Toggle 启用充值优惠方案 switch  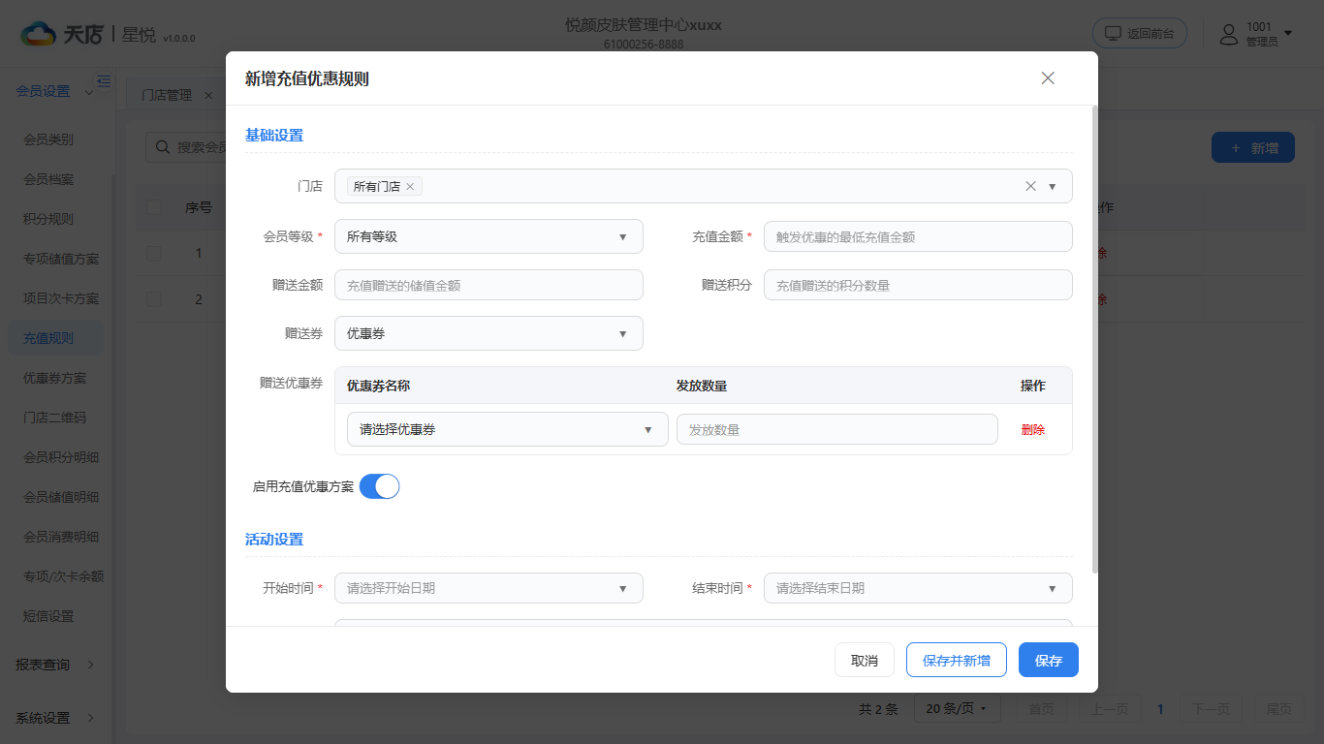379,486
